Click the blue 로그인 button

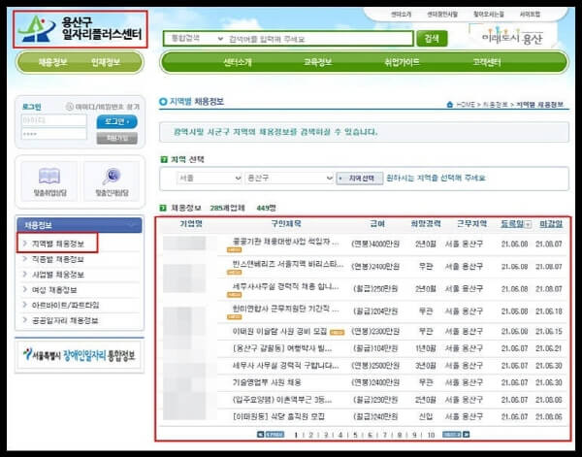[x=117, y=121]
